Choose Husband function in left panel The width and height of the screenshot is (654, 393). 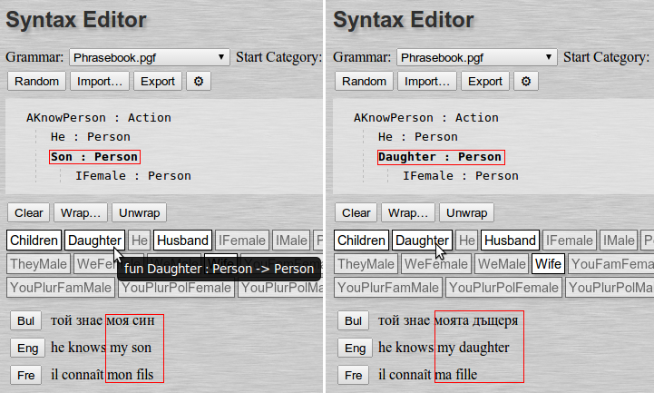pyautogui.click(x=182, y=241)
